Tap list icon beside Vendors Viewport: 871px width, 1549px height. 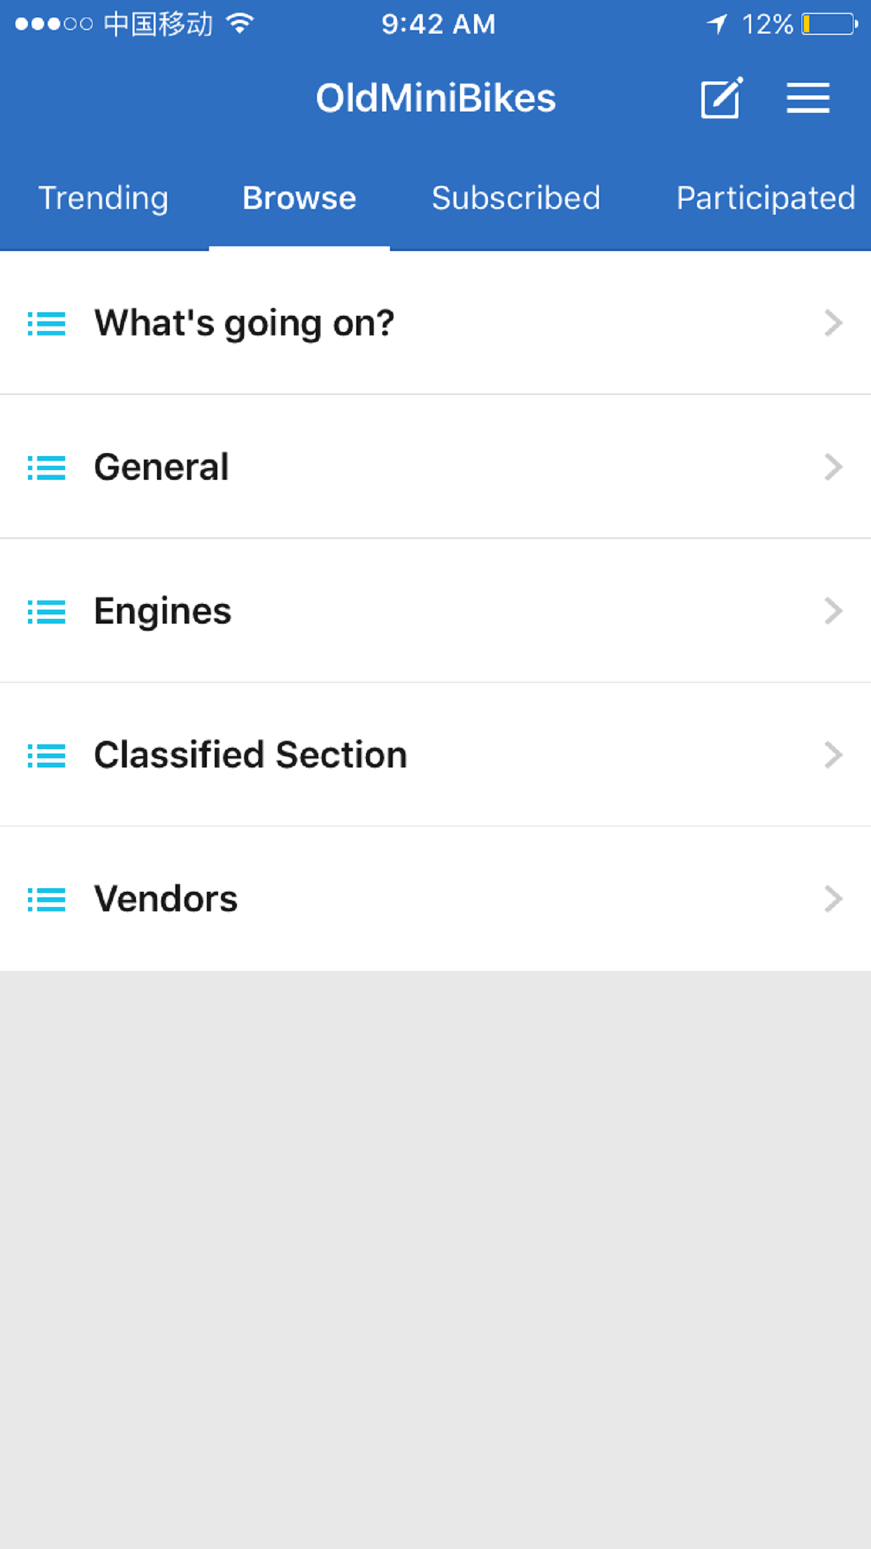click(x=46, y=899)
